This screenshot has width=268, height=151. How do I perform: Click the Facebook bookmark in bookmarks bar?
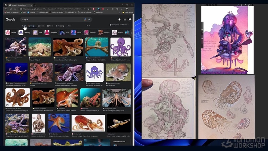31,12
